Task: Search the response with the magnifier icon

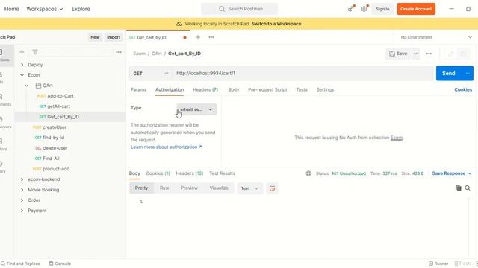Action: [468, 188]
